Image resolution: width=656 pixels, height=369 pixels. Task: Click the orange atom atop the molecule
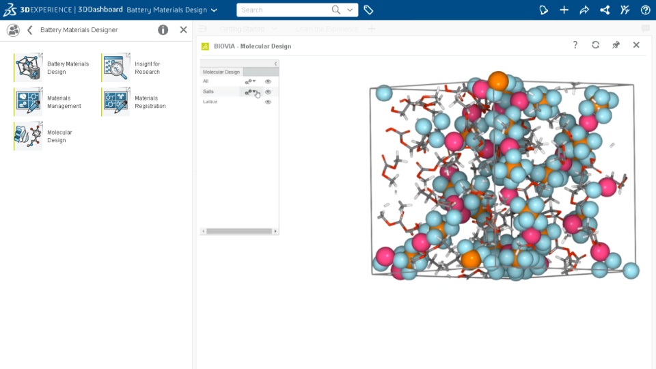point(498,81)
